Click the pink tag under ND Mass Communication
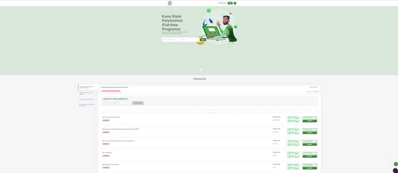Image resolution: width=398 pixels, height=173 pixels. 106,121
